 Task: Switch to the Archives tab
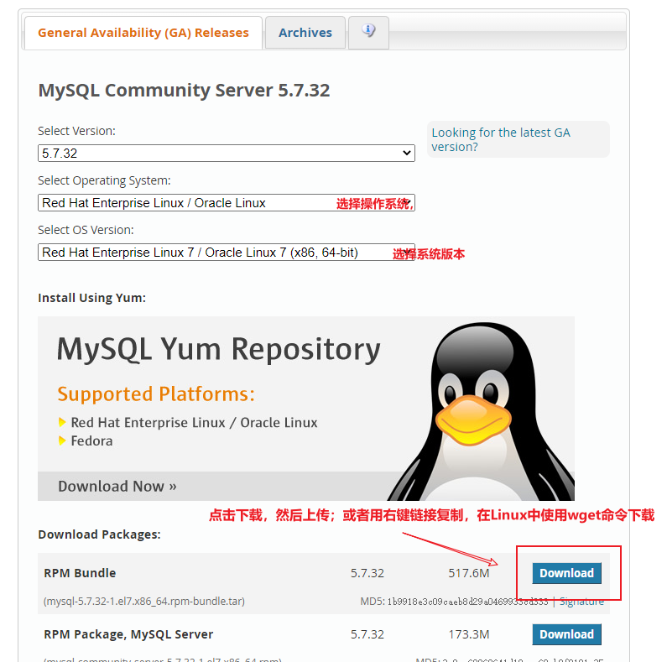click(305, 33)
